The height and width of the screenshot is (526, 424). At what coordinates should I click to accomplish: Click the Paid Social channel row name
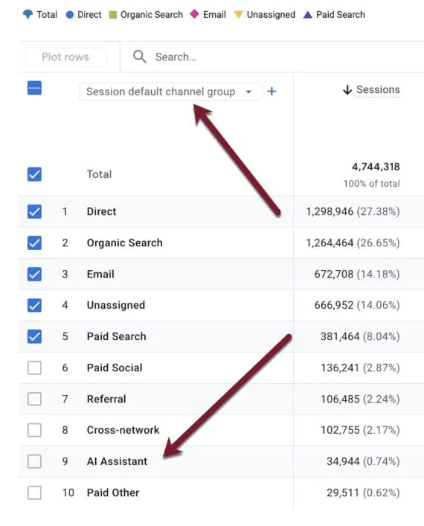click(x=115, y=368)
